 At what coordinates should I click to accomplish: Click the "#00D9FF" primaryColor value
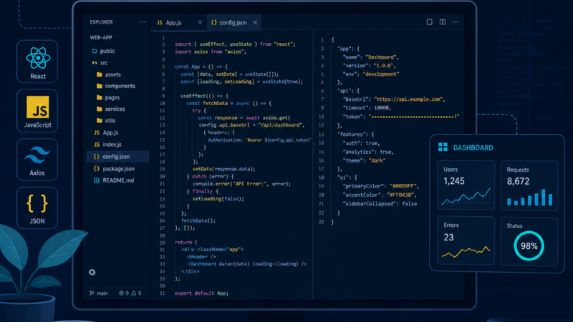pyautogui.click(x=403, y=186)
